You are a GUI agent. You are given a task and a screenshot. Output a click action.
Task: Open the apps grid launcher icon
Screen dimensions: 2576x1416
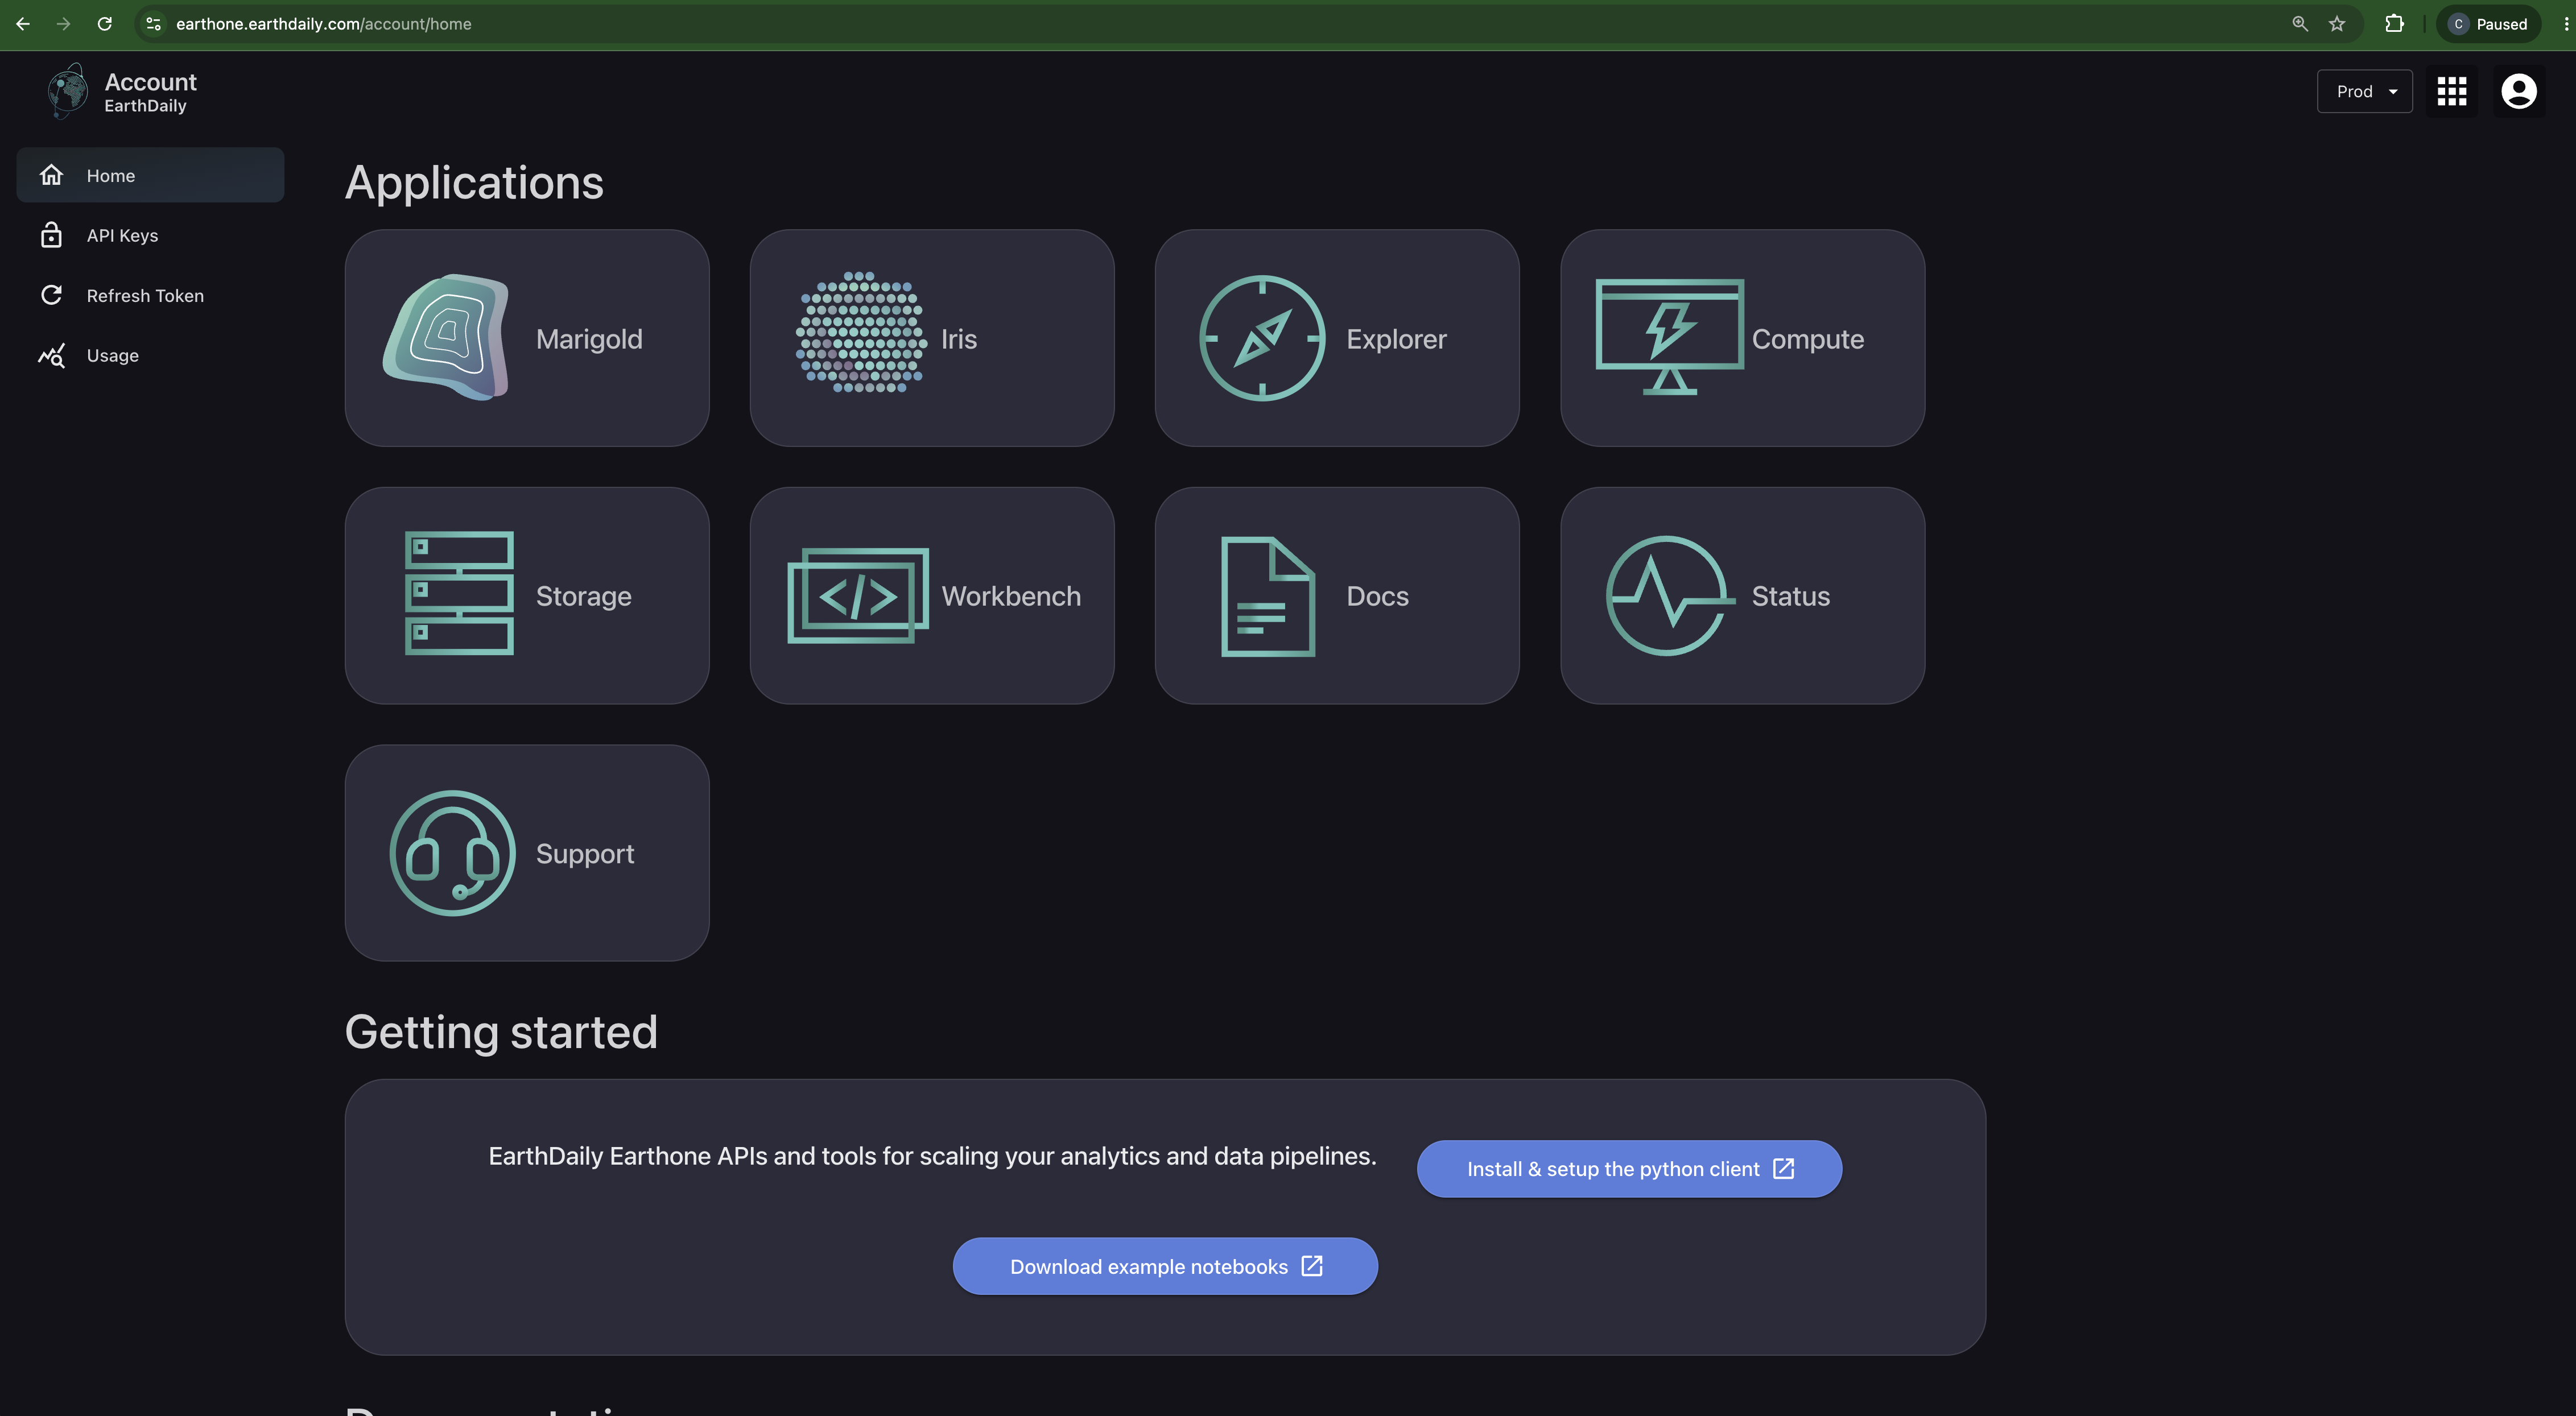pyautogui.click(x=2452, y=91)
